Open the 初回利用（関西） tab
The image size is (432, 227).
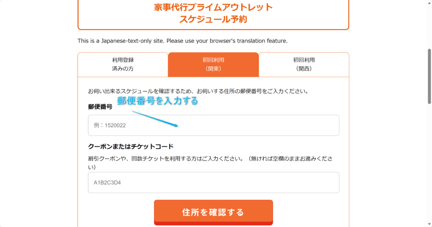[304, 64]
